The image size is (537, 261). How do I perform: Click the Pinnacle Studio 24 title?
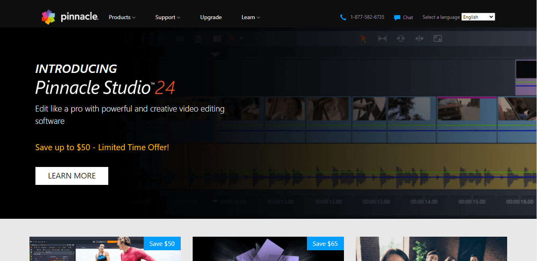[x=105, y=88]
